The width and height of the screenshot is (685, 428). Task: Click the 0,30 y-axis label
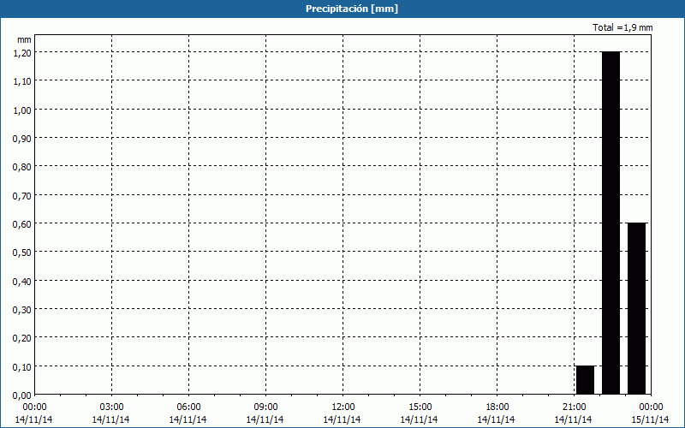pyautogui.click(x=21, y=310)
